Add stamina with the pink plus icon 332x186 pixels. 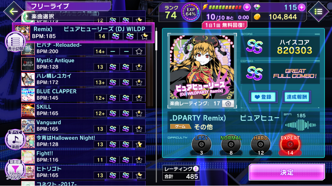pyautogui.click(x=247, y=7)
